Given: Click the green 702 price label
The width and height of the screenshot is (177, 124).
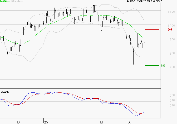Looking at the screenshot, I should pyautogui.click(x=163, y=66).
